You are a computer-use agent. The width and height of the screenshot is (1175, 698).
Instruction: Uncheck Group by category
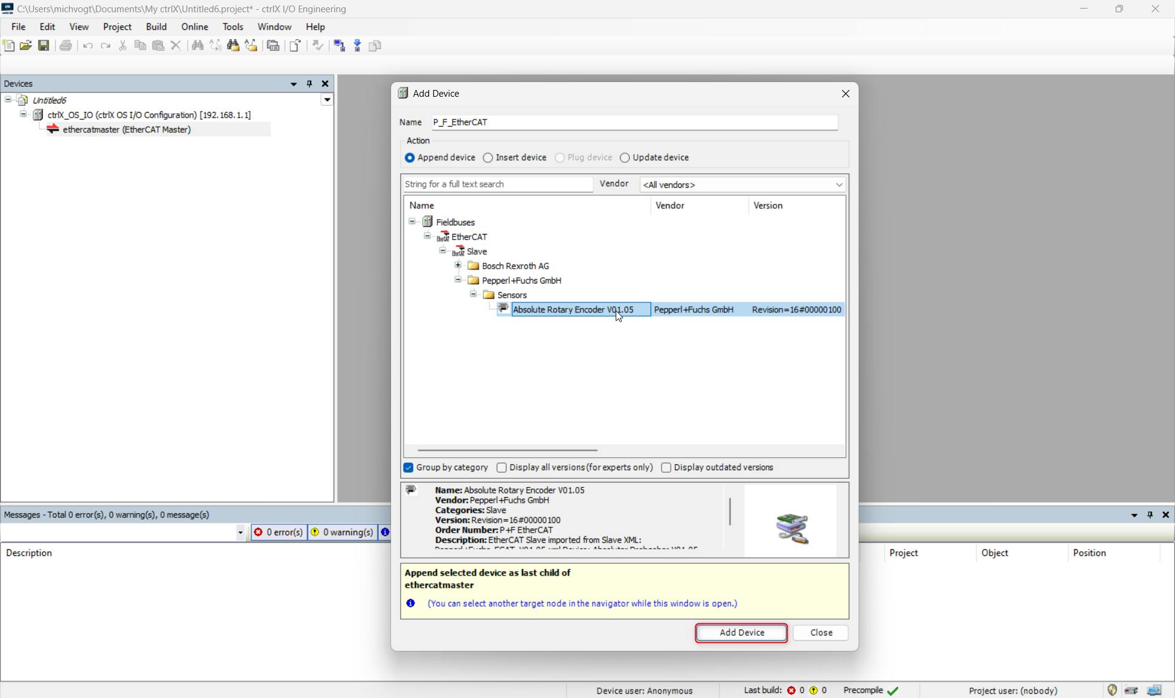click(409, 468)
